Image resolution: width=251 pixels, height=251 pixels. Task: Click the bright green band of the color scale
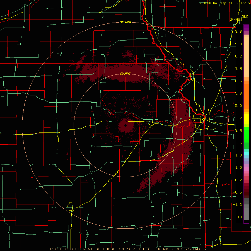246,135
